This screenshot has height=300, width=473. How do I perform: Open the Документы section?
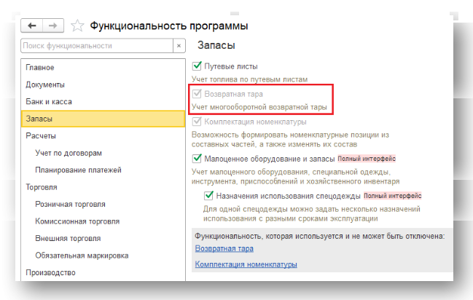(x=103, y=84)
